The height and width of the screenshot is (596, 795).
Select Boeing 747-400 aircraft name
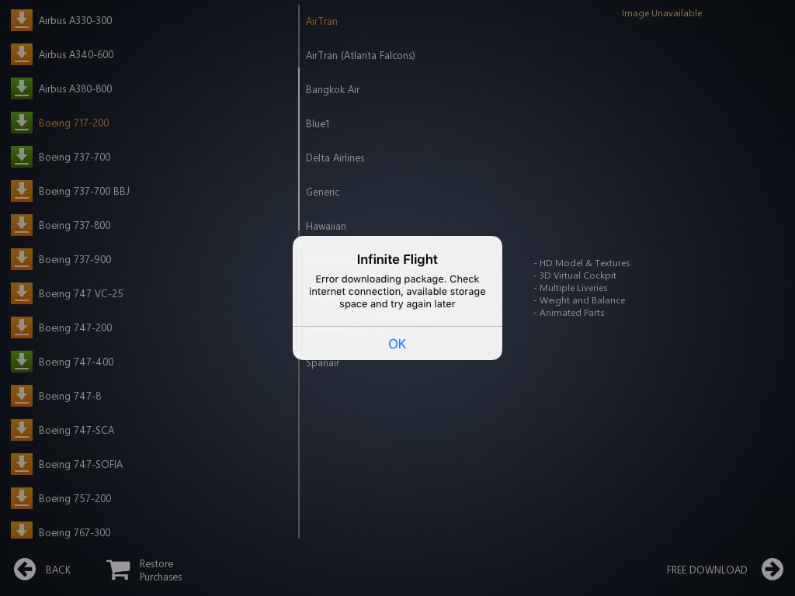click(76, 362)
